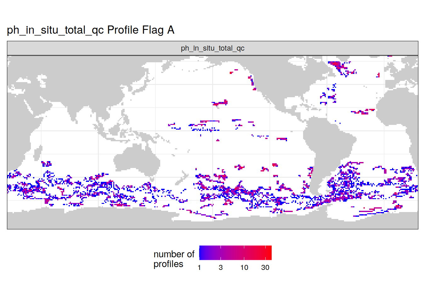Click the legend tick label 10
The image size is (423, 302).
[244, 268]
